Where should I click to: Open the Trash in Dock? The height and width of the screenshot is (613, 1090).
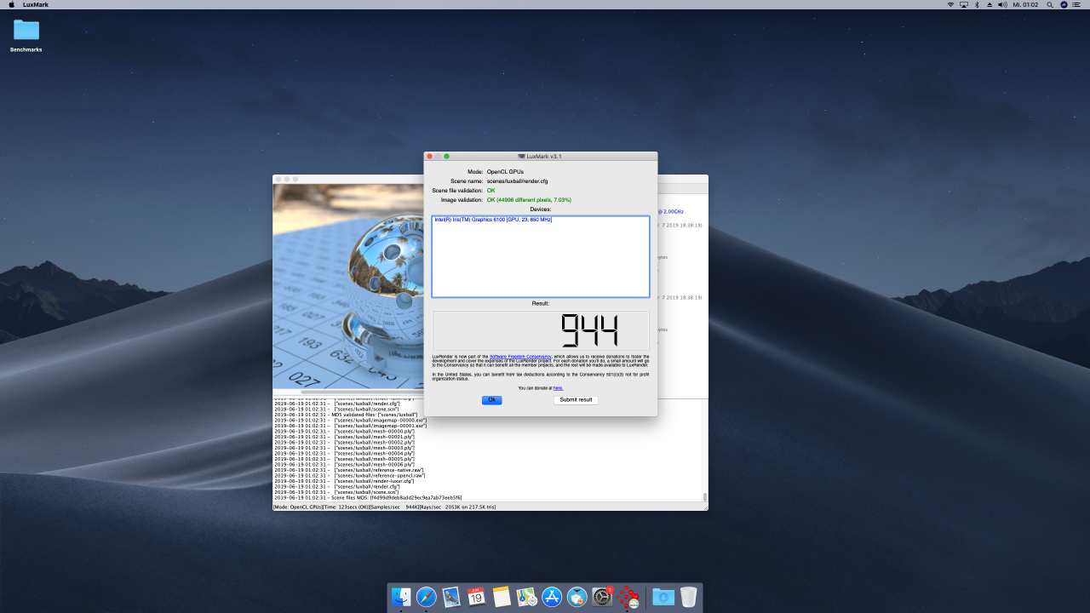point(688,597)
